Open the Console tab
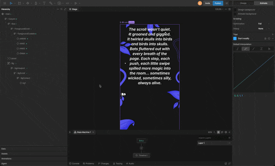The height and width of the screenshot is (166, 275). pos(74,163)
